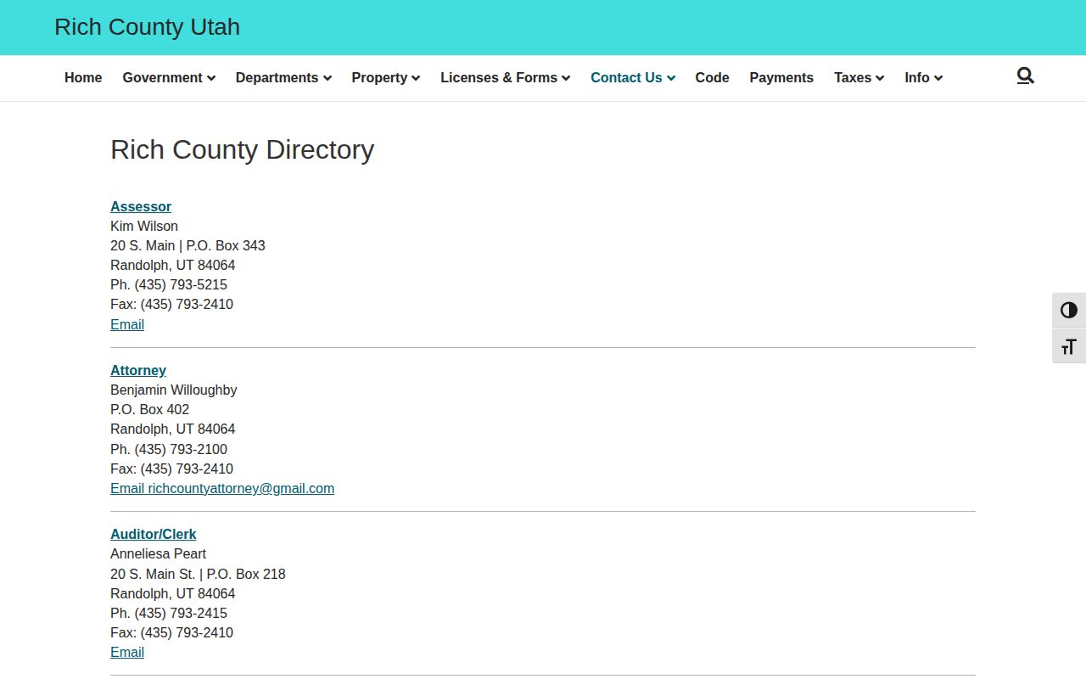1086x679 pixels.
Task: Select Assessor phone (435) 793-5215
Action: click(181, 284)
